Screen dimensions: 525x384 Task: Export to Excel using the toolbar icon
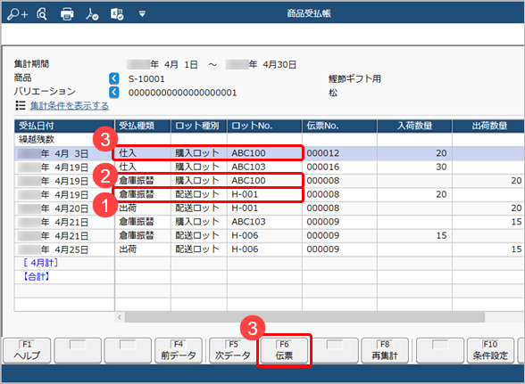pyautogui.click(x=117, y=14)
